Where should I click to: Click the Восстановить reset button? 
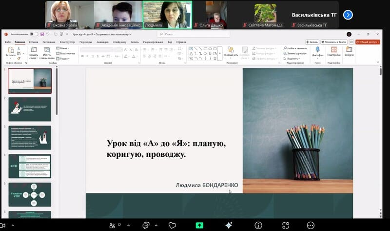tap(66, 53)
